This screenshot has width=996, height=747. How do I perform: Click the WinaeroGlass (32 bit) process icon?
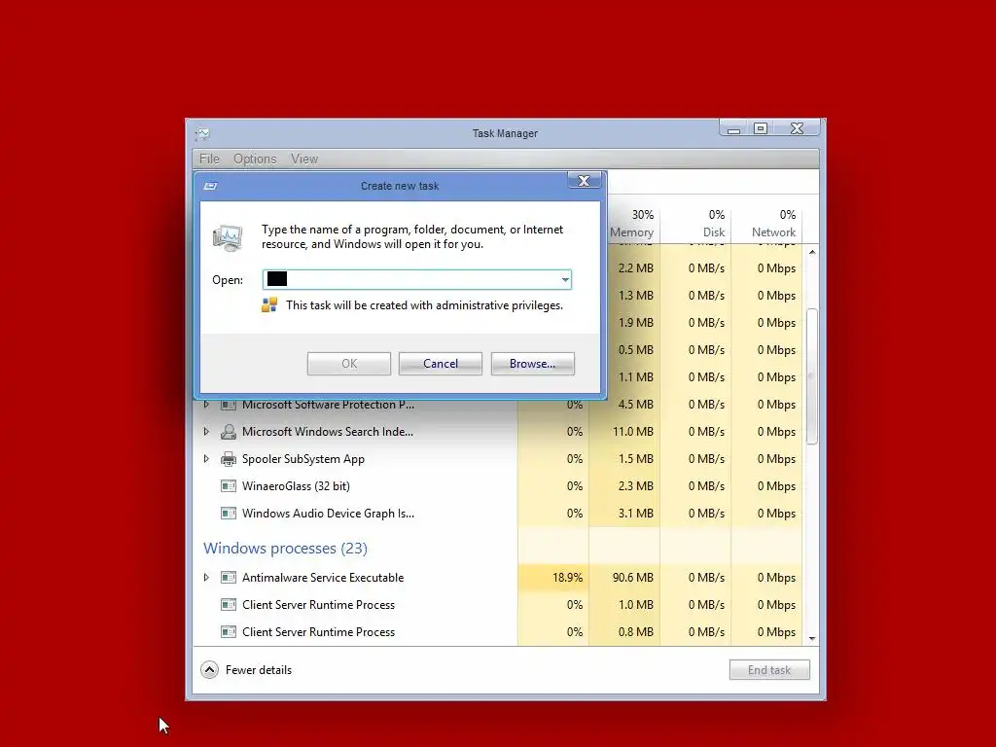click(x=228, y=486)
